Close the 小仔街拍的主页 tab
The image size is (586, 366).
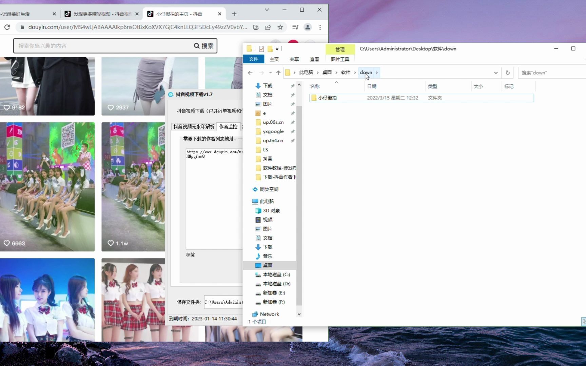pos(219,14)
